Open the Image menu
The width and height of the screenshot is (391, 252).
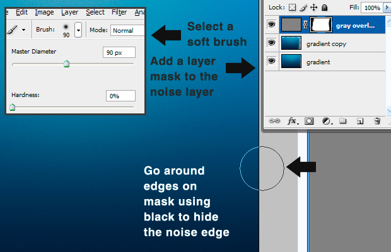44,12
